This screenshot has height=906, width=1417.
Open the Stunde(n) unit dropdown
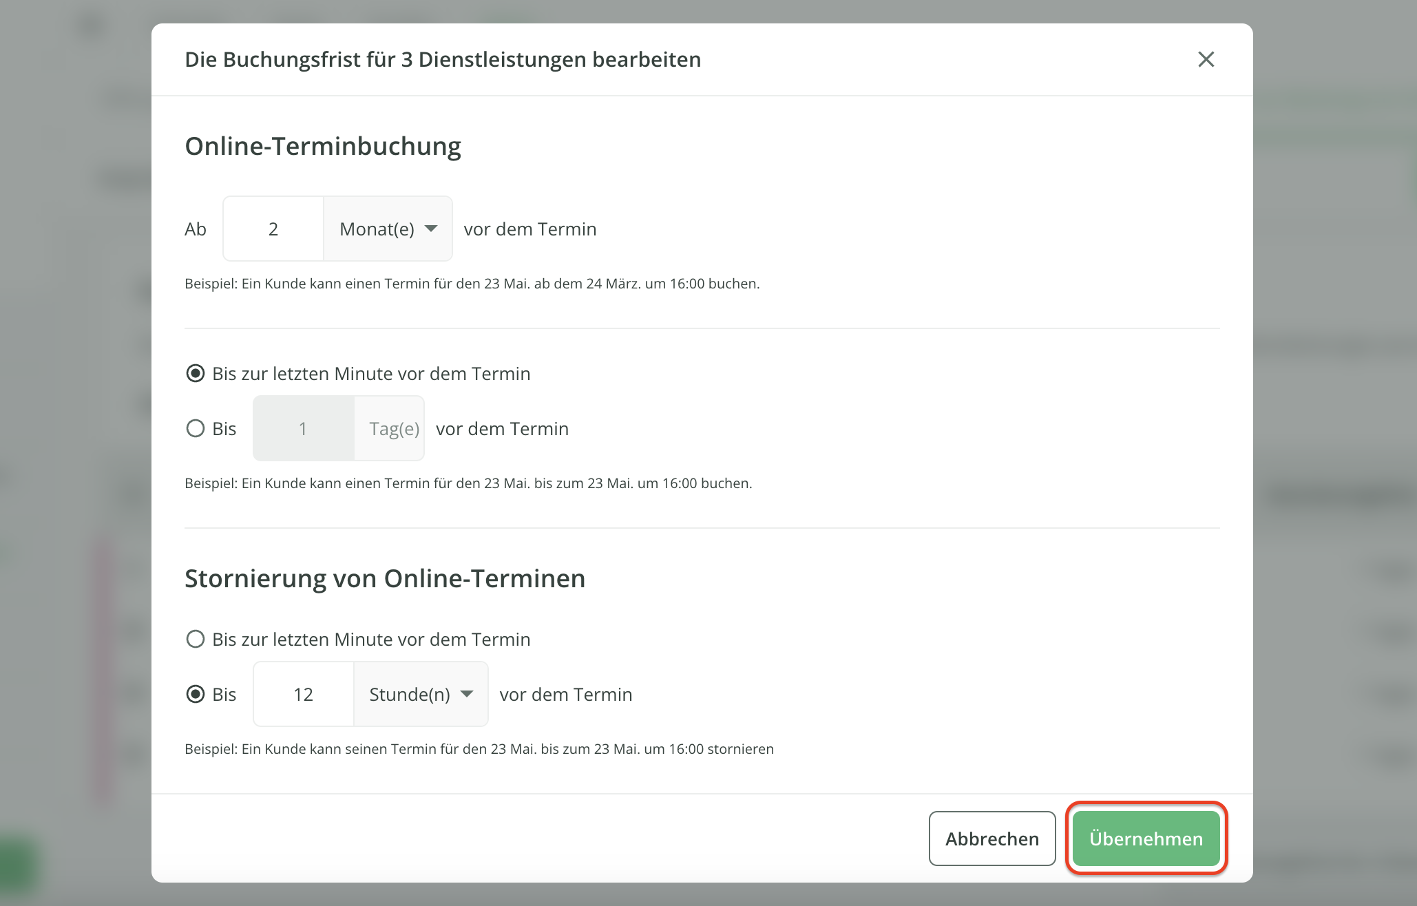coord(420,694)
